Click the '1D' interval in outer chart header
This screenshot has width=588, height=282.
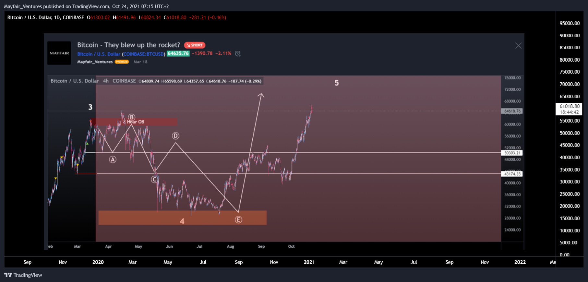(57, 18)
